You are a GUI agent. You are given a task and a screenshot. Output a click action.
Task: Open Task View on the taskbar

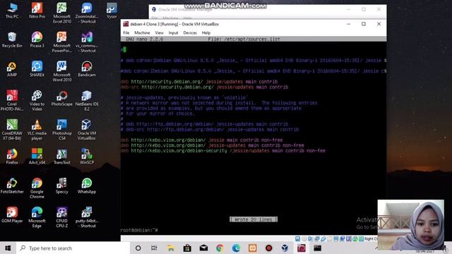pyautogui.click(x=154, y=248)
